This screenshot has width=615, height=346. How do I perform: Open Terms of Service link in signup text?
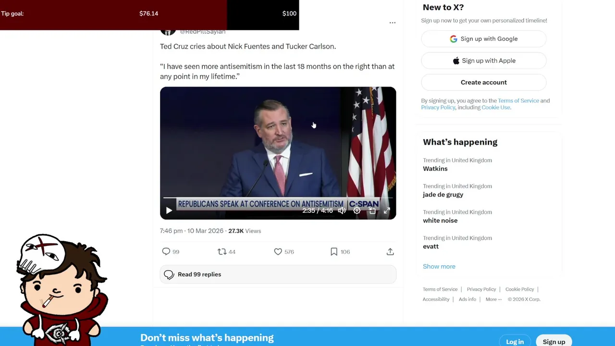click(x=518, y=100)
